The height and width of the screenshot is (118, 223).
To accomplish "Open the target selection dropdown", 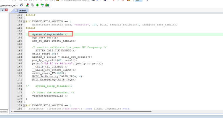I will 16,6.
